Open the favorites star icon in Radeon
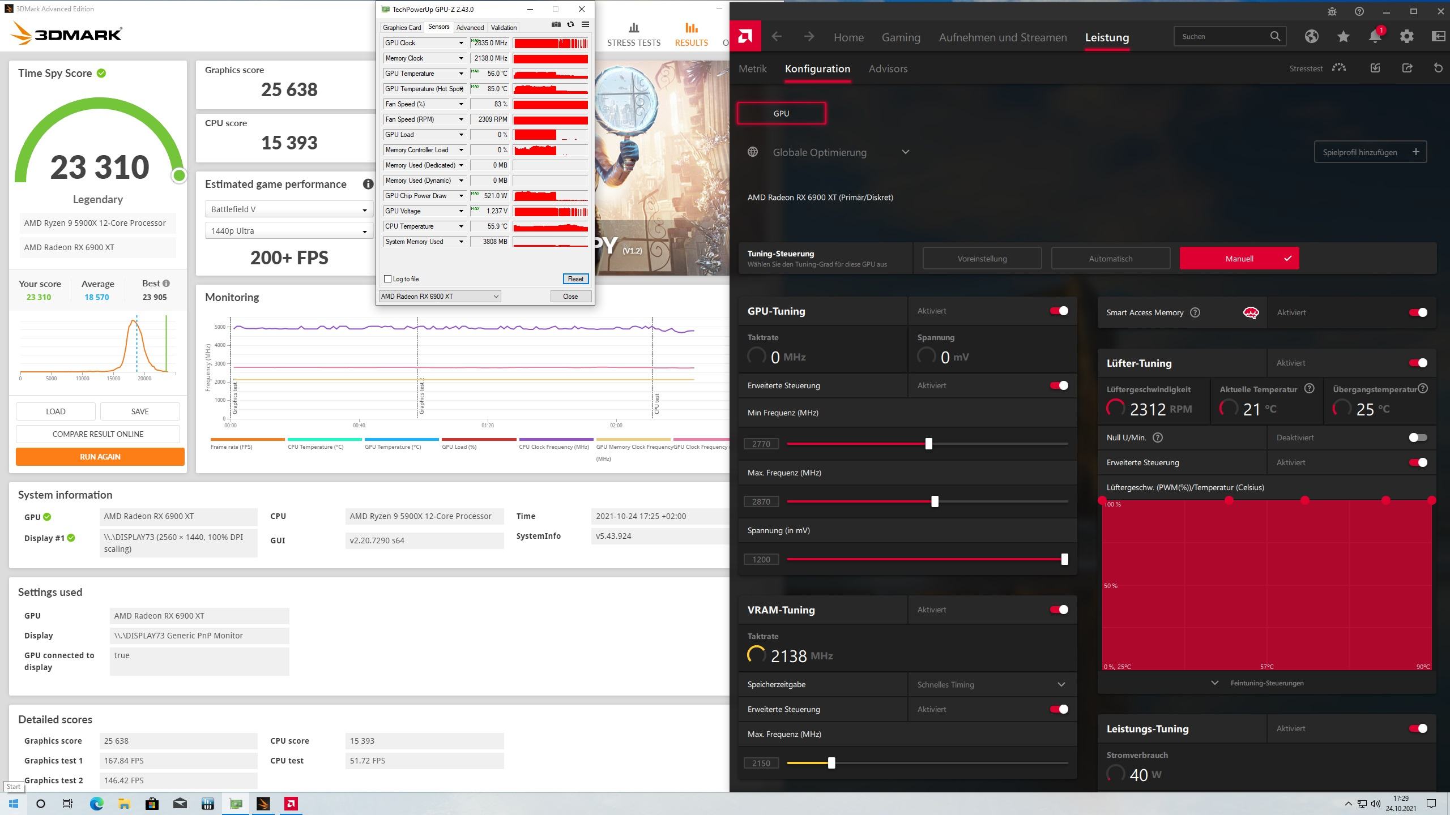1450x815 pixels. coord(1344,37)
